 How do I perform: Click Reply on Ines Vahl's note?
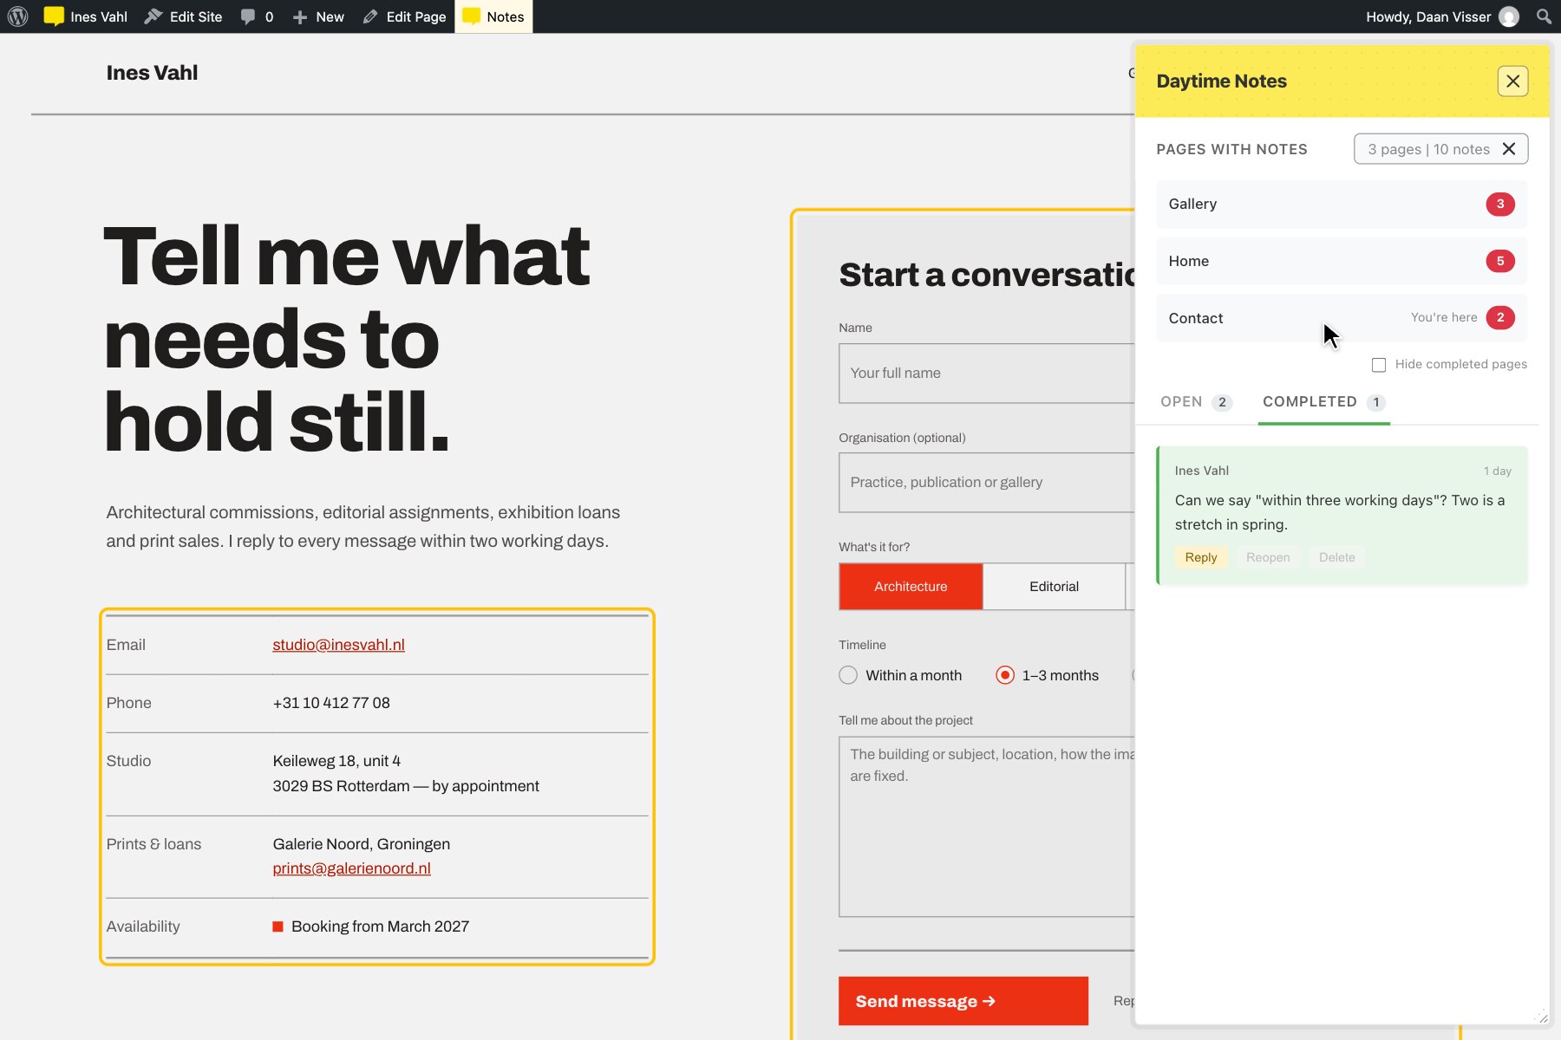[x=1201, y=557]
